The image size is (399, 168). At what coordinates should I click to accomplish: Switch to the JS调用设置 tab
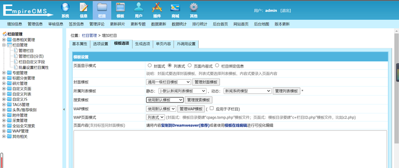(186, 44)
